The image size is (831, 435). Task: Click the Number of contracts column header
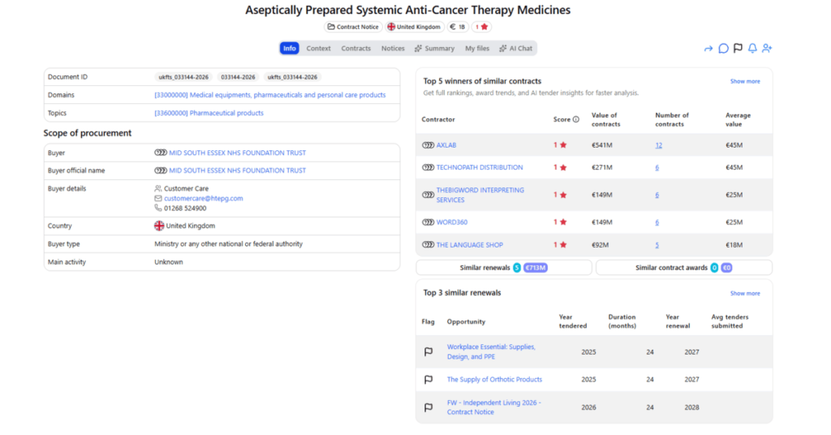pos(672,120)
